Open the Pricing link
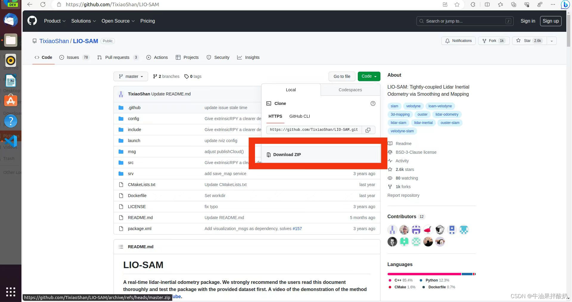Viewport: 572px width, 302px height. coord(147,21)
